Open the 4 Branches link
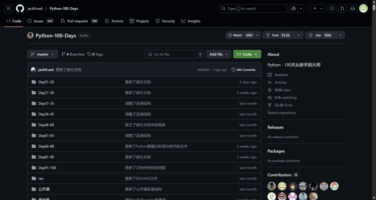Screen dimensions: 376x200 tap(73, 54)
